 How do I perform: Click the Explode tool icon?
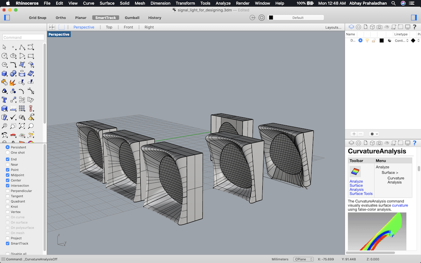point(13,82)
